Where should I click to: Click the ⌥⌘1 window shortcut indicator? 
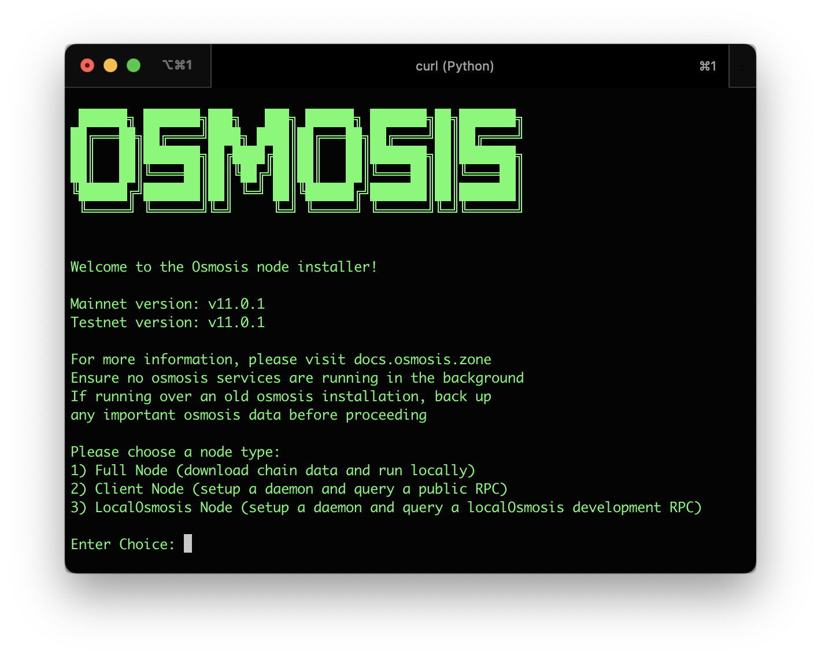177,65
